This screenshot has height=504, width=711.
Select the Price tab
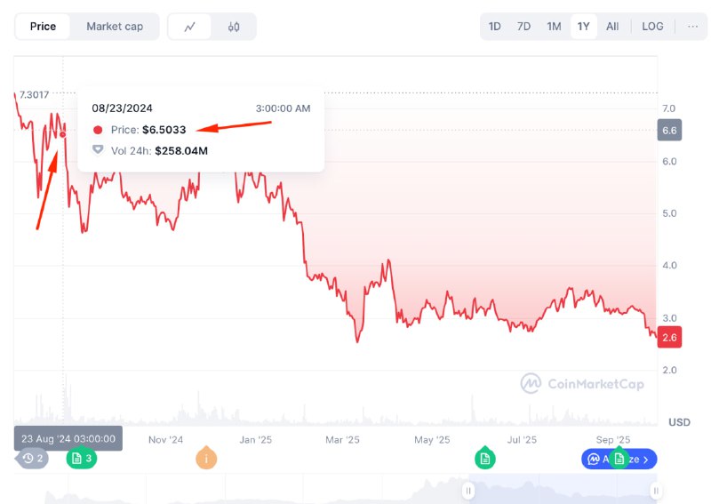point(43,27)
